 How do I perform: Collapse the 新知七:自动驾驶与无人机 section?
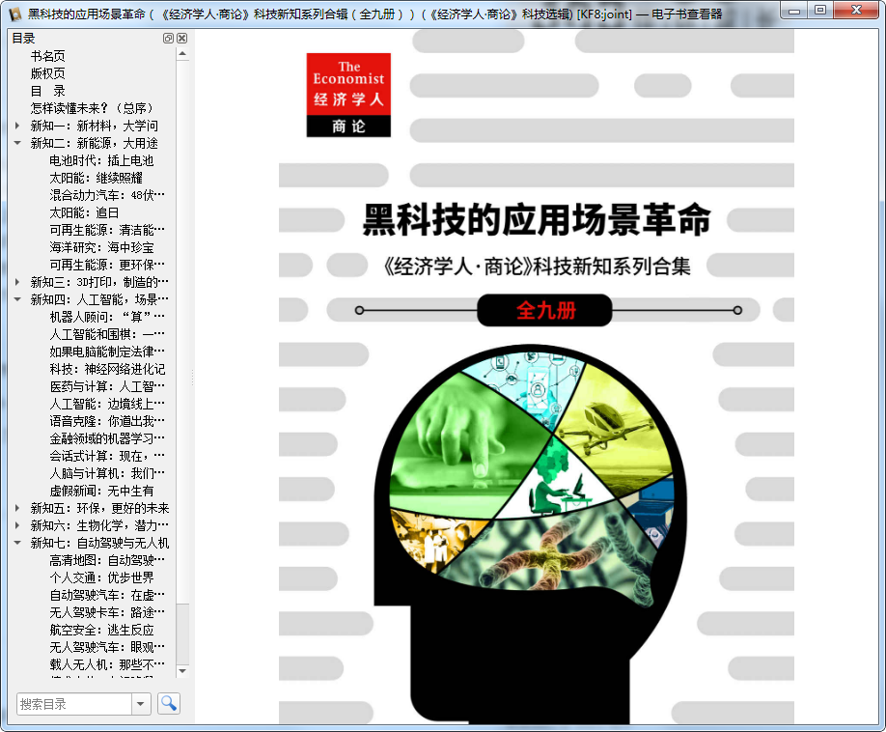tap(17, 543)
